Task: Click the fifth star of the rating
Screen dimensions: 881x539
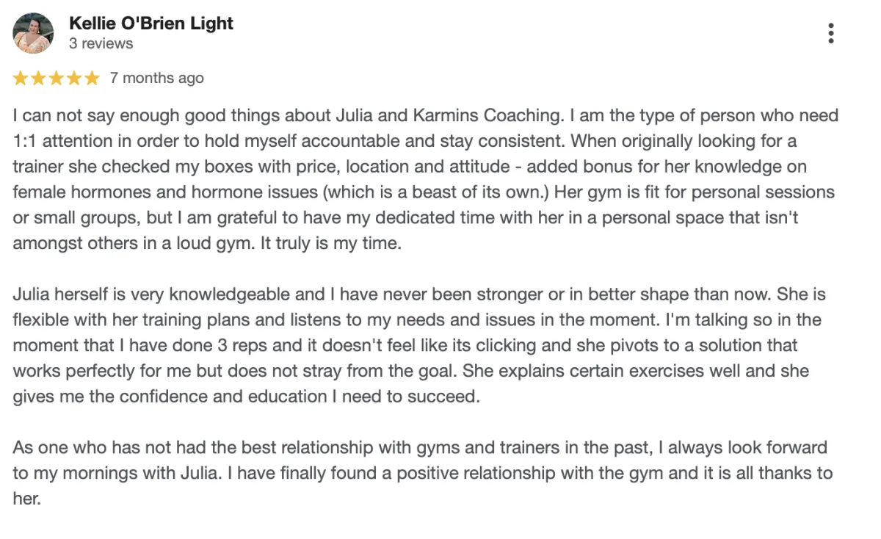Action: point(91,79)
